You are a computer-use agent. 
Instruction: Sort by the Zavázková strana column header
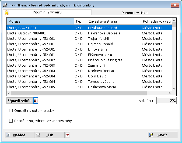click(x=113, y=21)
